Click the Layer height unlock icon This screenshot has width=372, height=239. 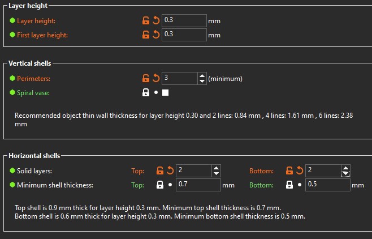point(146,21)
